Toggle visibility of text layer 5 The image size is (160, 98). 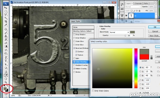click(126, 16)
